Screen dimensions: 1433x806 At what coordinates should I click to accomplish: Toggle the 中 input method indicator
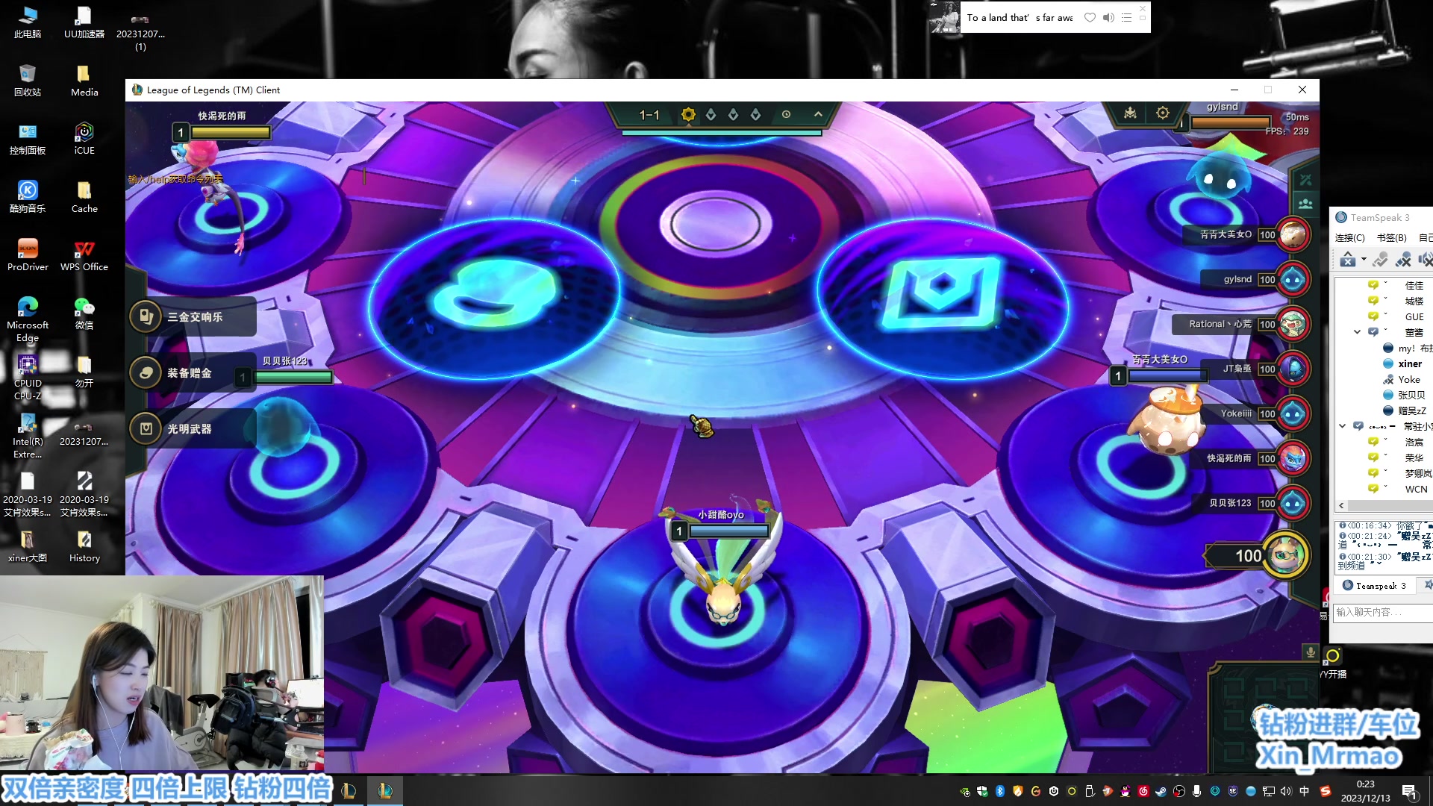1304,791
